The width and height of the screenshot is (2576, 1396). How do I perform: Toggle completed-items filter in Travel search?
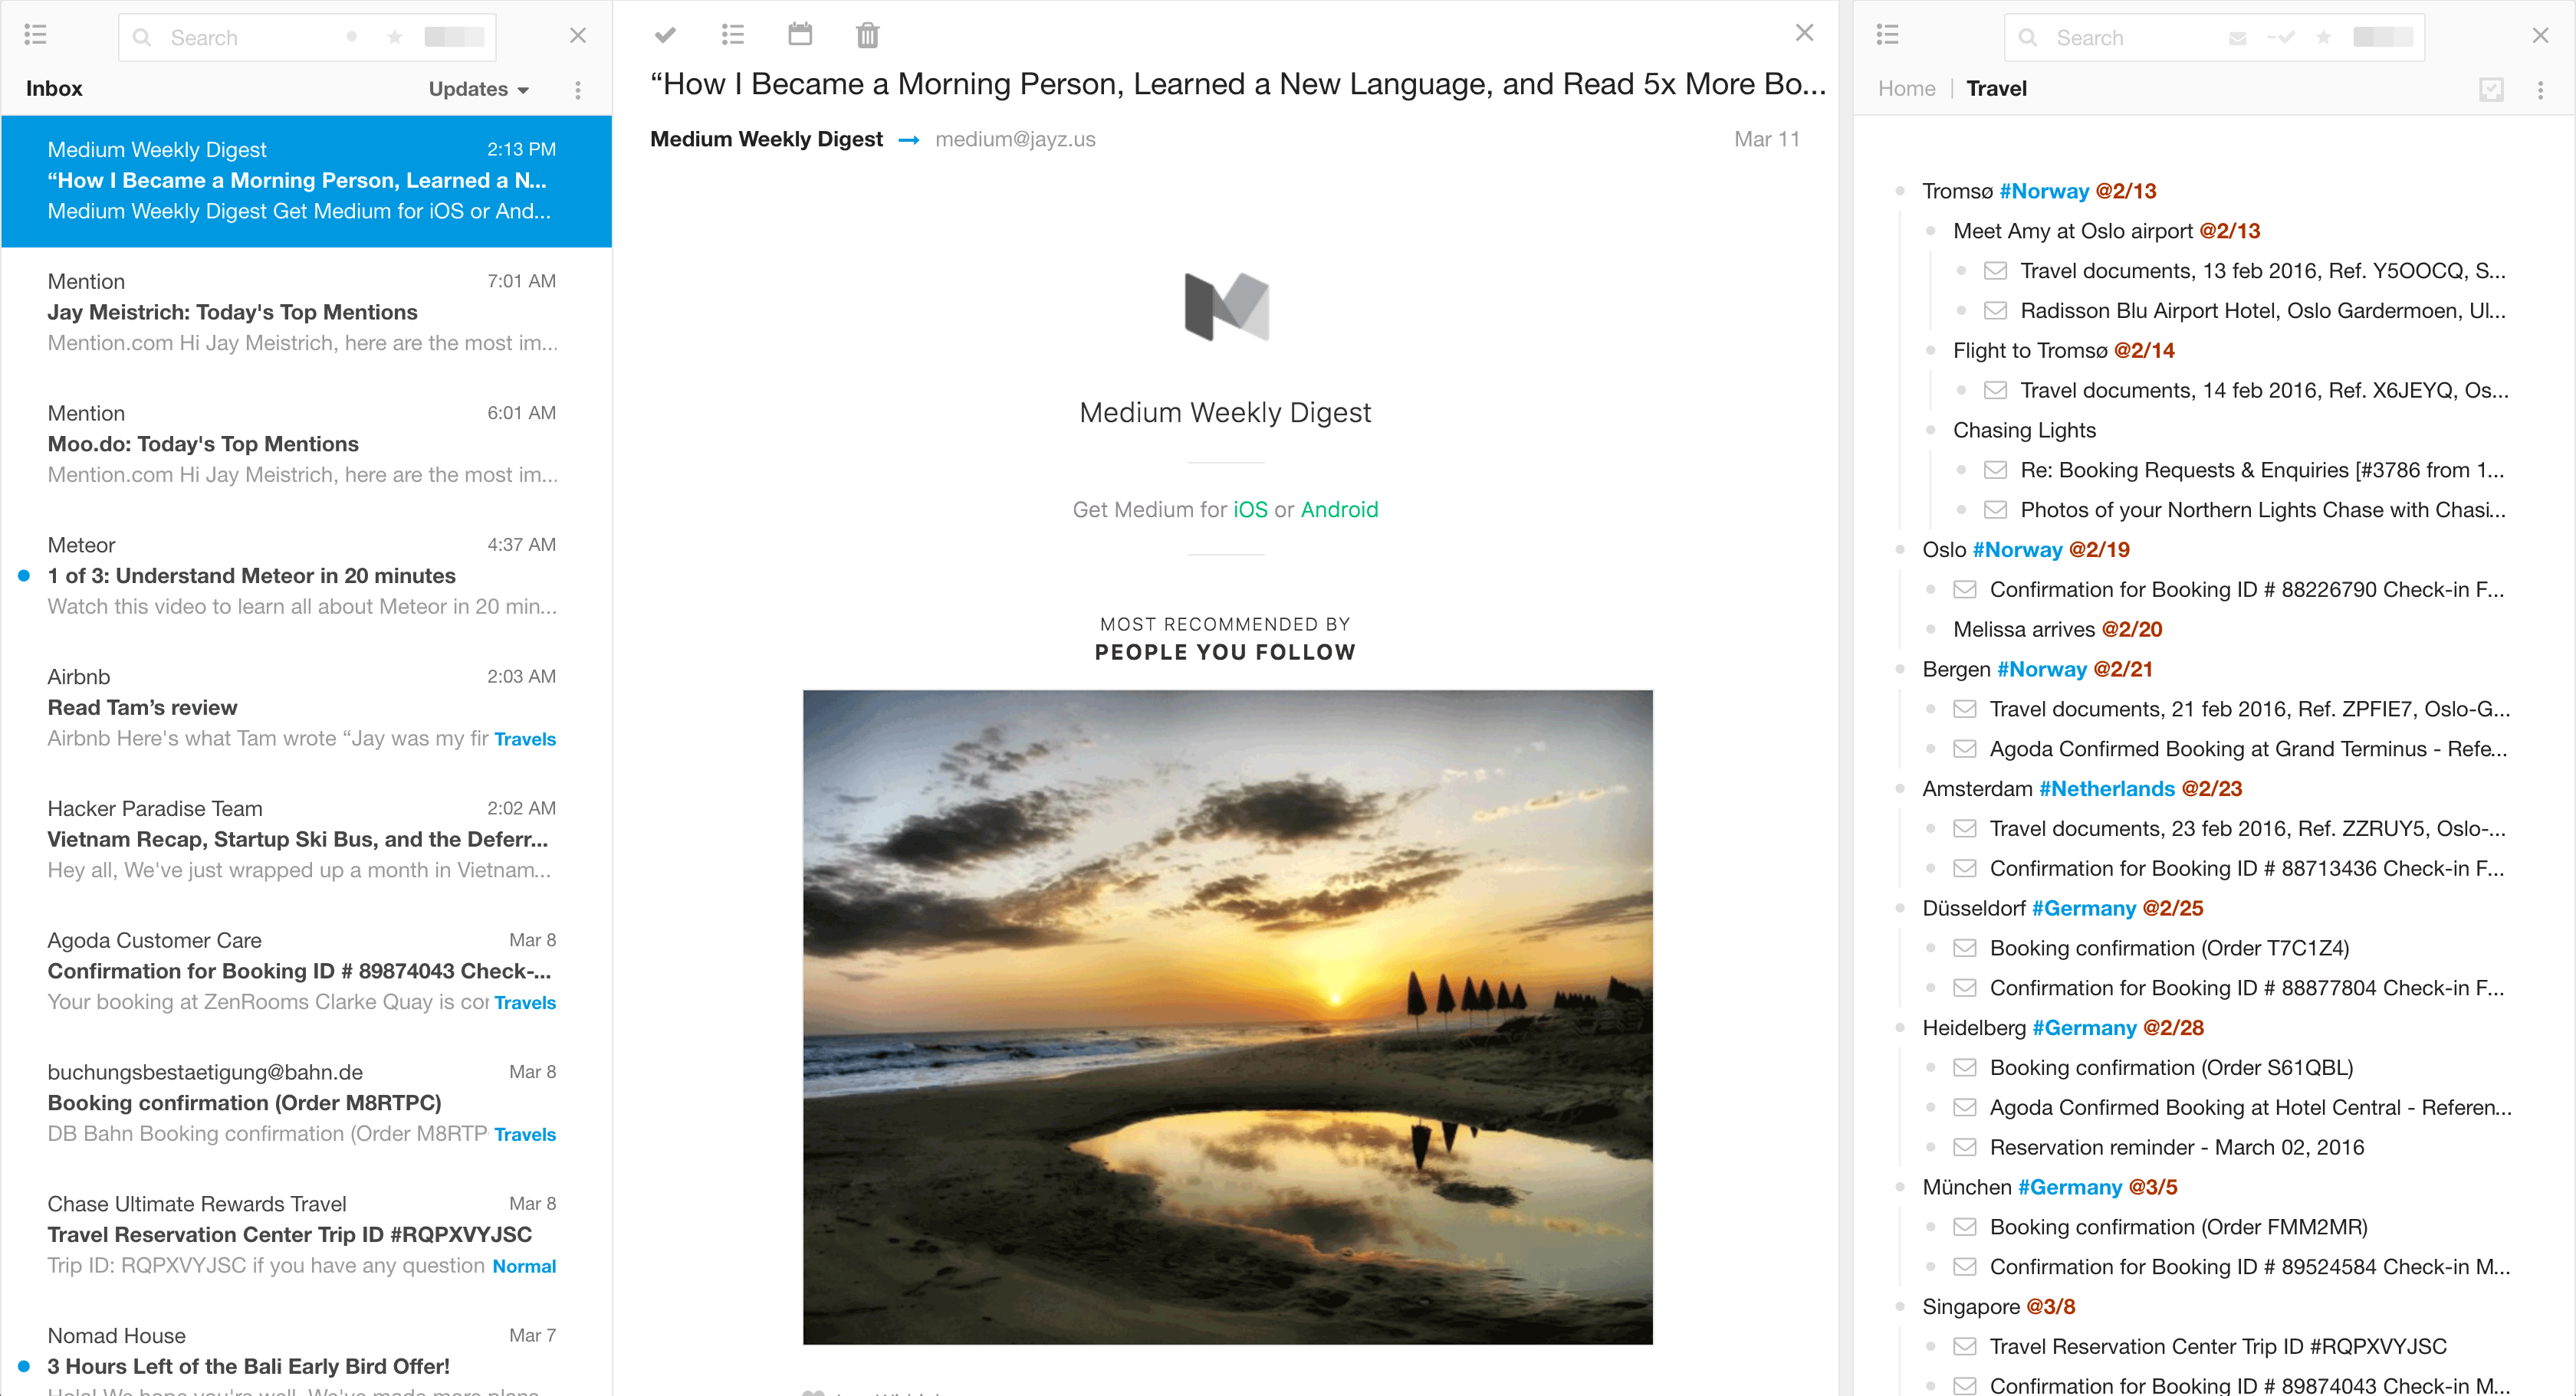tap(2280, 37)
